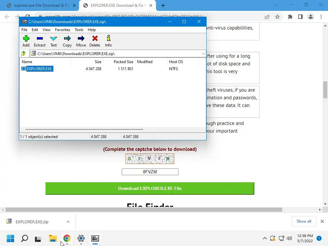The image size is (328, 246).
Task: Open Chrome tab search chevron
Action: [276, 4]
